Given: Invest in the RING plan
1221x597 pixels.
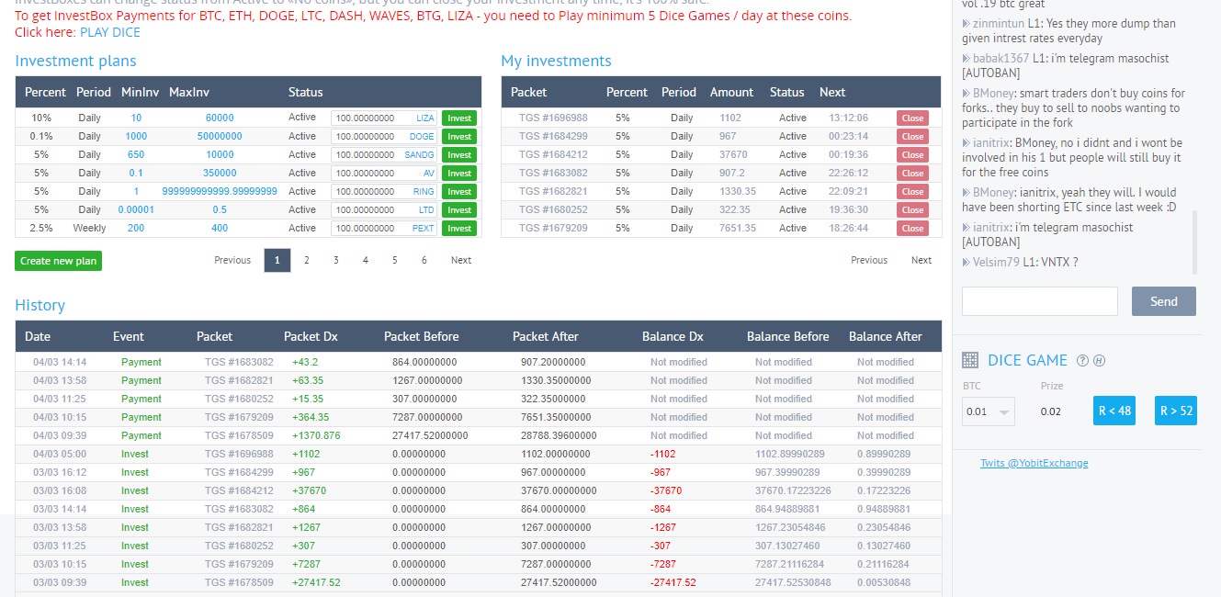Looking at the screenshot, I should tap(459, 191).
